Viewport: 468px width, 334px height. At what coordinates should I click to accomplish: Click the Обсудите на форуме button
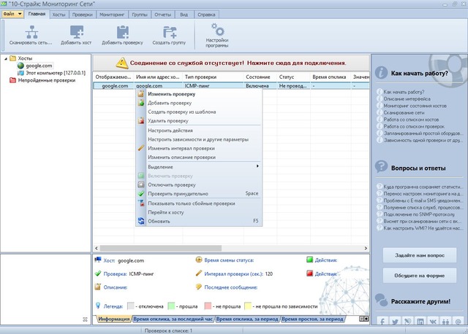click(x=420, y=275)
